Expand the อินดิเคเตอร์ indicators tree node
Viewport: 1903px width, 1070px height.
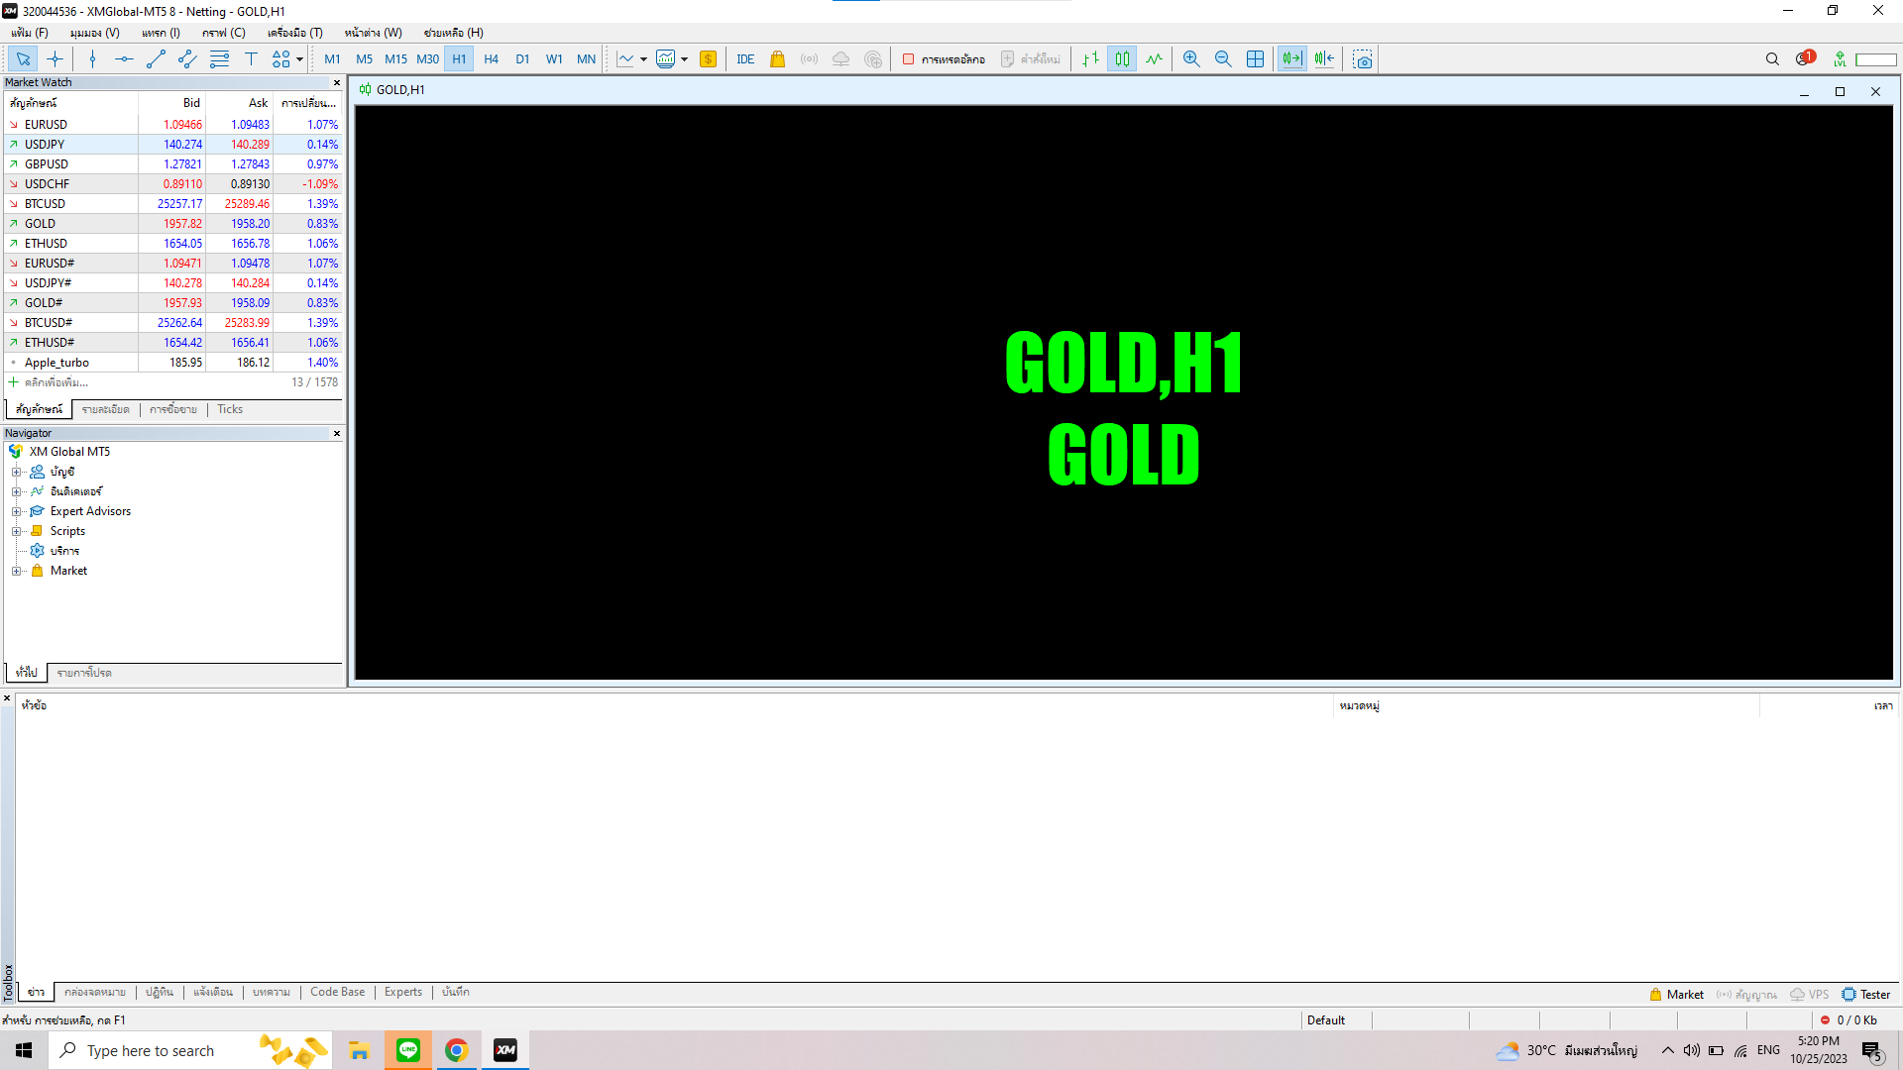coord(16,491)
